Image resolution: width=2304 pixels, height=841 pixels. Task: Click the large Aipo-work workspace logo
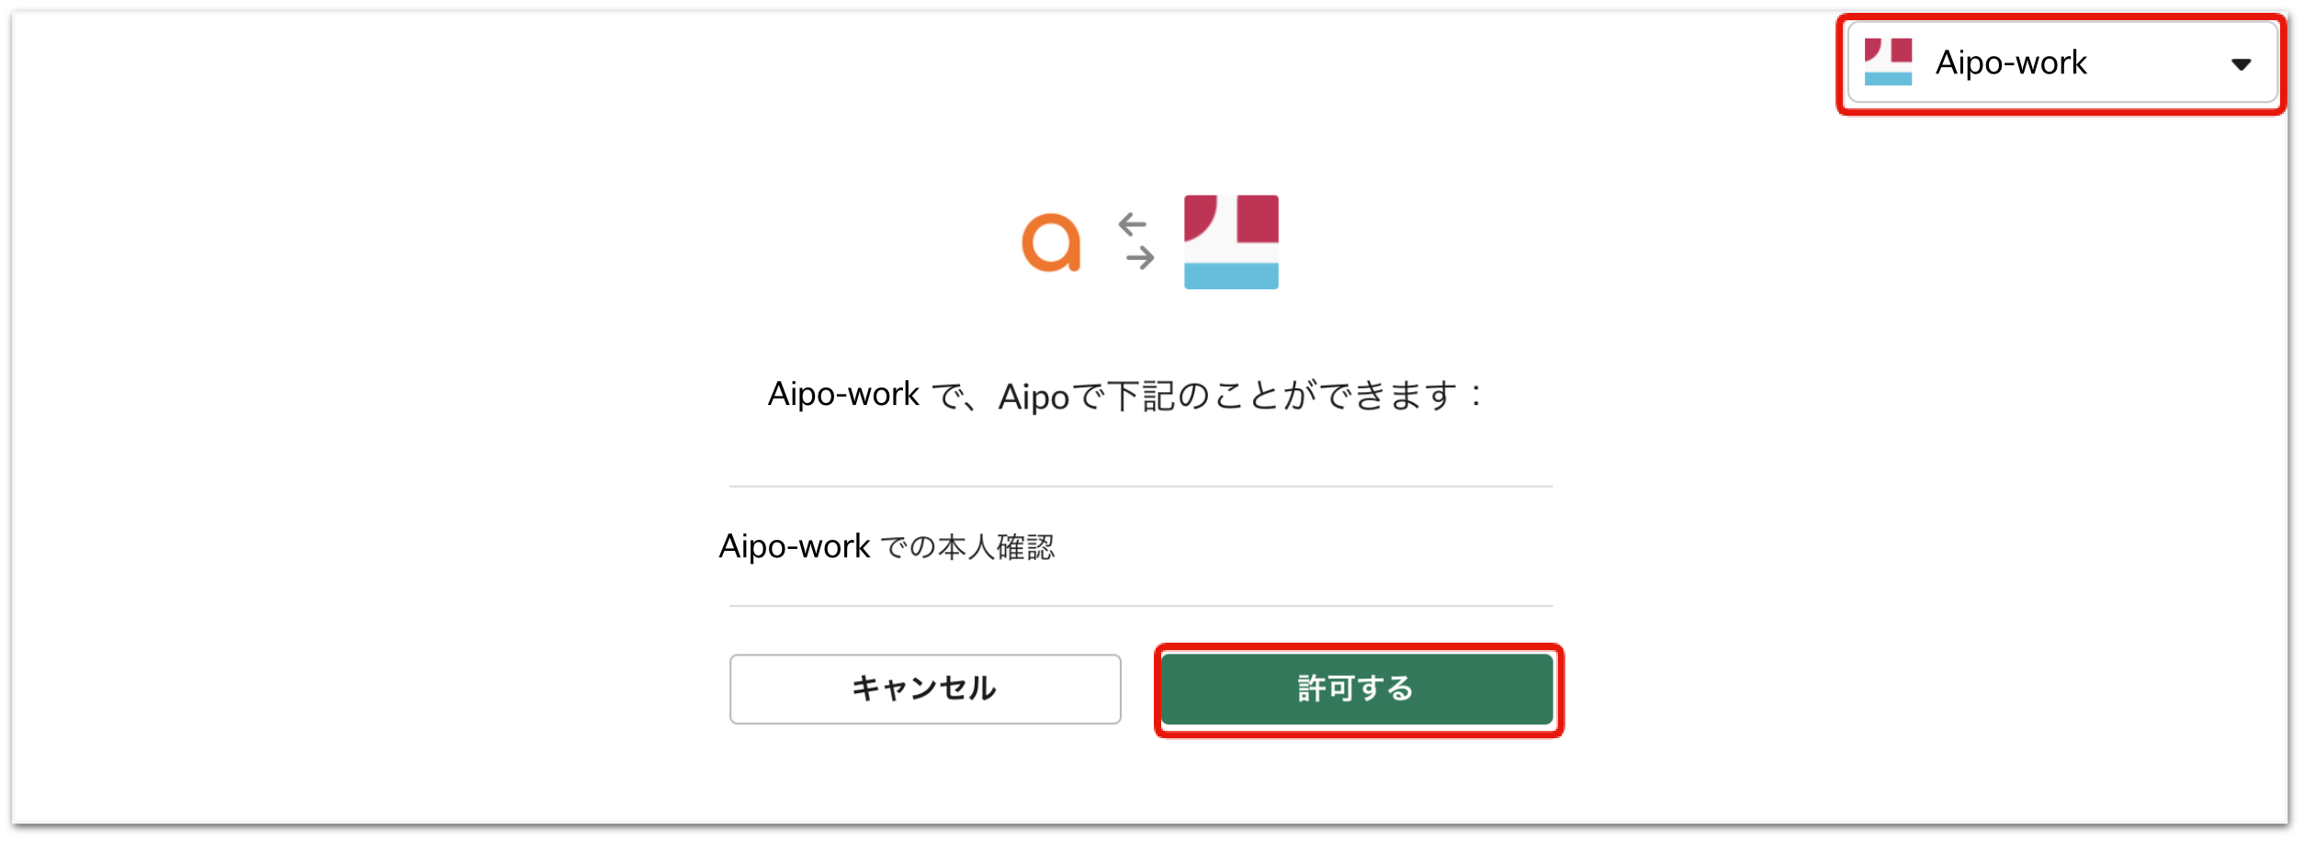coord(1231,242)
